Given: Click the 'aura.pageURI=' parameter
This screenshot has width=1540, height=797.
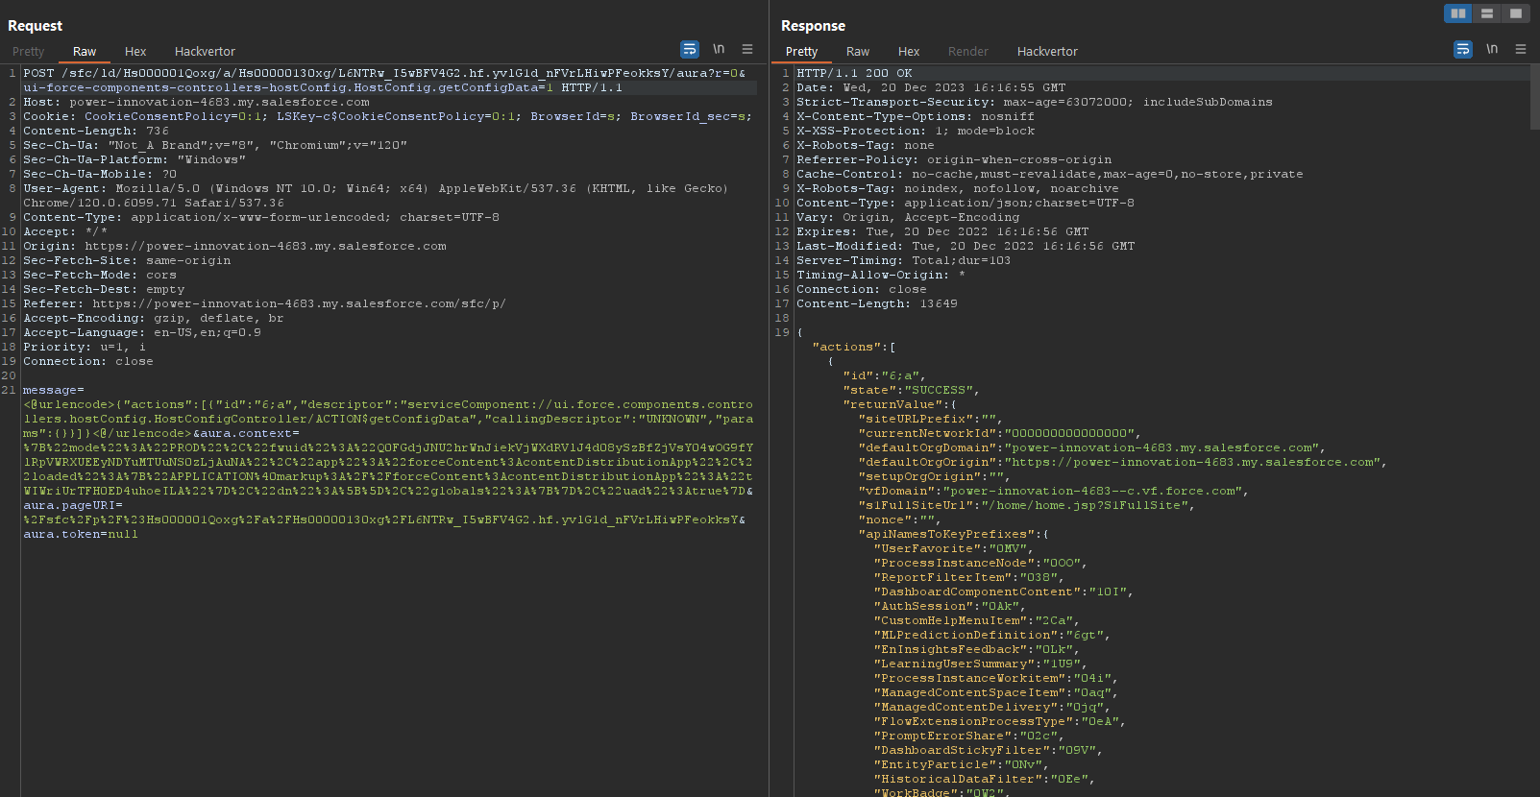Looking at the screenshot, I should [73, 505].
